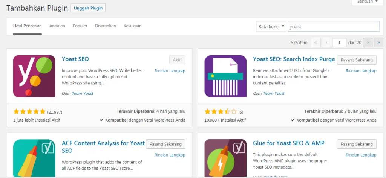The width and height of the screenshot is (386, 178).
Task: Switch to the Populer tab
Action: [80, 26]
